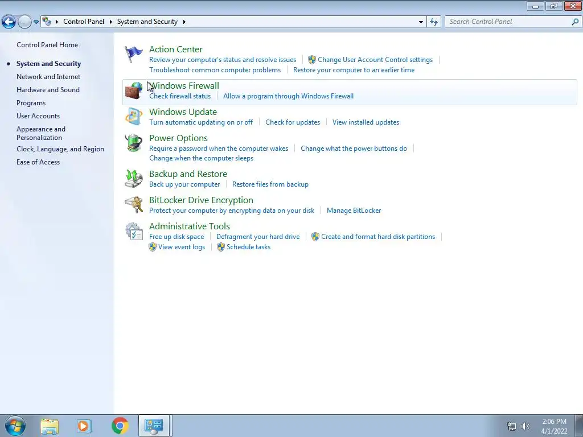The height and width of the screenshot is (437, 583).
Task: Click the navigation Back arrow button
Action: point(9,22)
